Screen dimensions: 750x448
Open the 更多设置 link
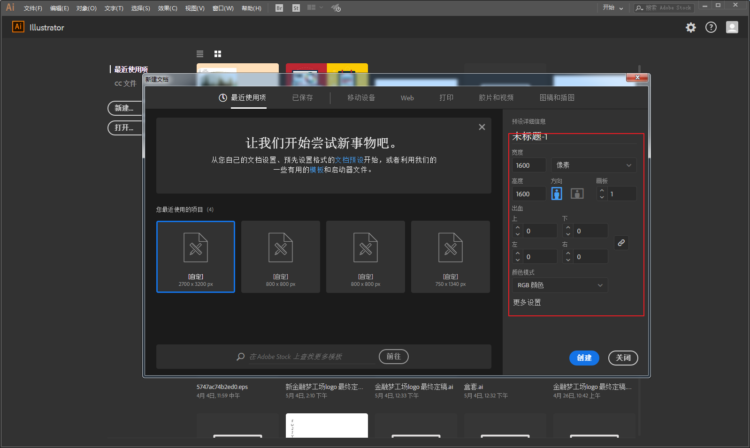(527, 302)
